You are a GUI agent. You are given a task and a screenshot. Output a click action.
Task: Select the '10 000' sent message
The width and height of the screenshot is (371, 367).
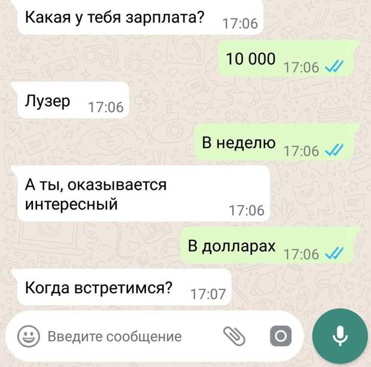pos(287,59)
